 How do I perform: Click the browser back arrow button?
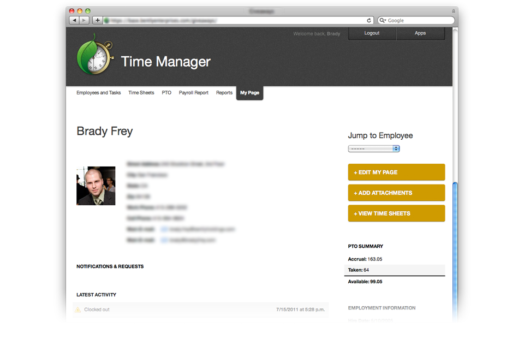pos(74,20)
